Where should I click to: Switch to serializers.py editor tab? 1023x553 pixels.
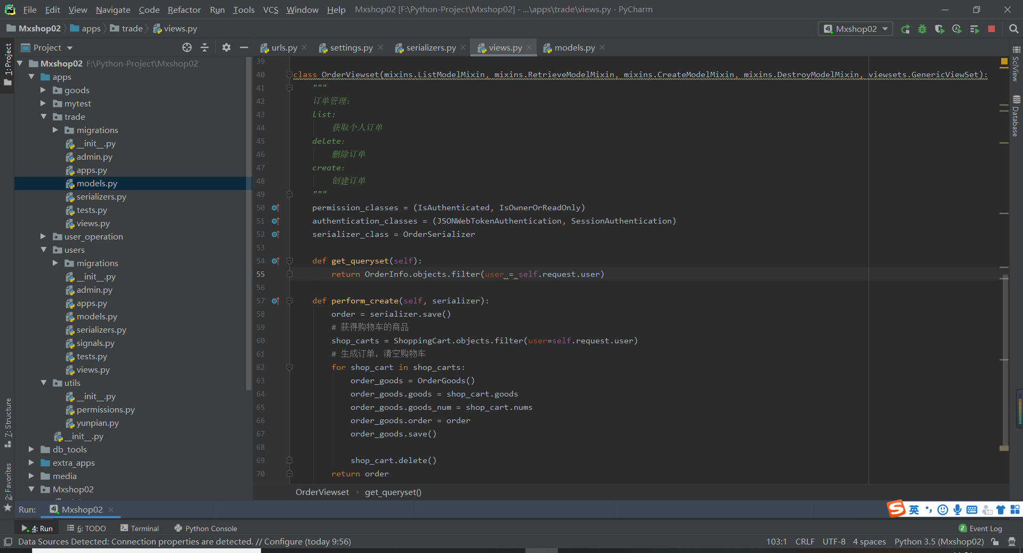click(x=431, y=48)
